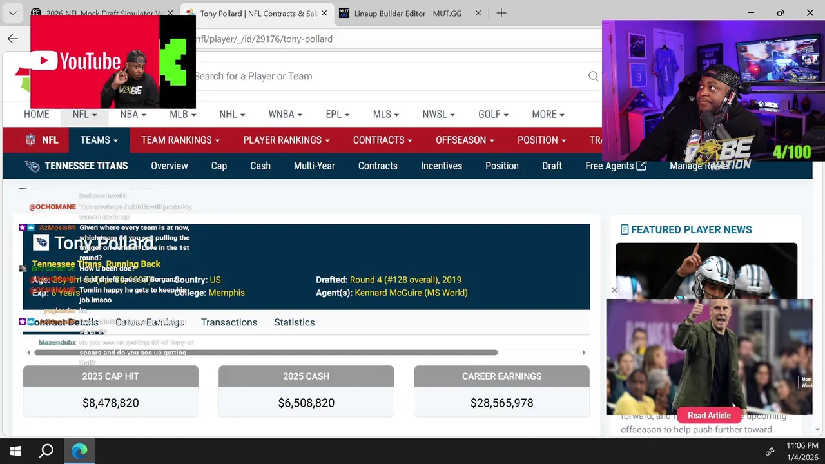Click the Memphis college link
The width and height of the screenshot is (825, 464).
226,293
